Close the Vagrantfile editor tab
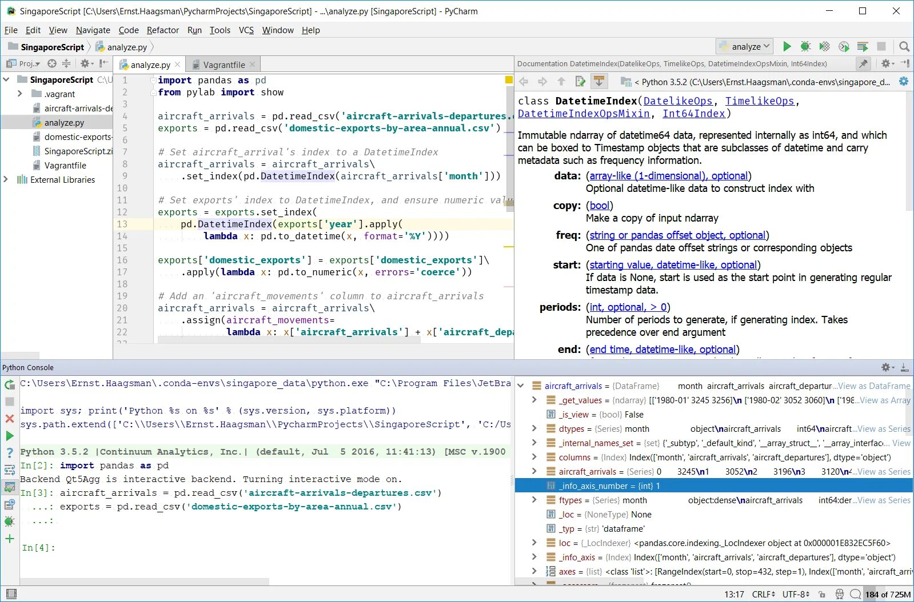 [253, 65]
